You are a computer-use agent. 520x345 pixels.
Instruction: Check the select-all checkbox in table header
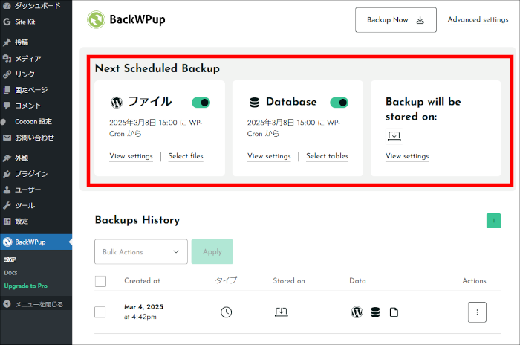(x=100, y=281)
